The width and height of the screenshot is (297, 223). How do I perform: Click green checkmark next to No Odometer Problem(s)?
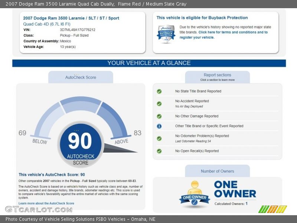pos(159,138)
